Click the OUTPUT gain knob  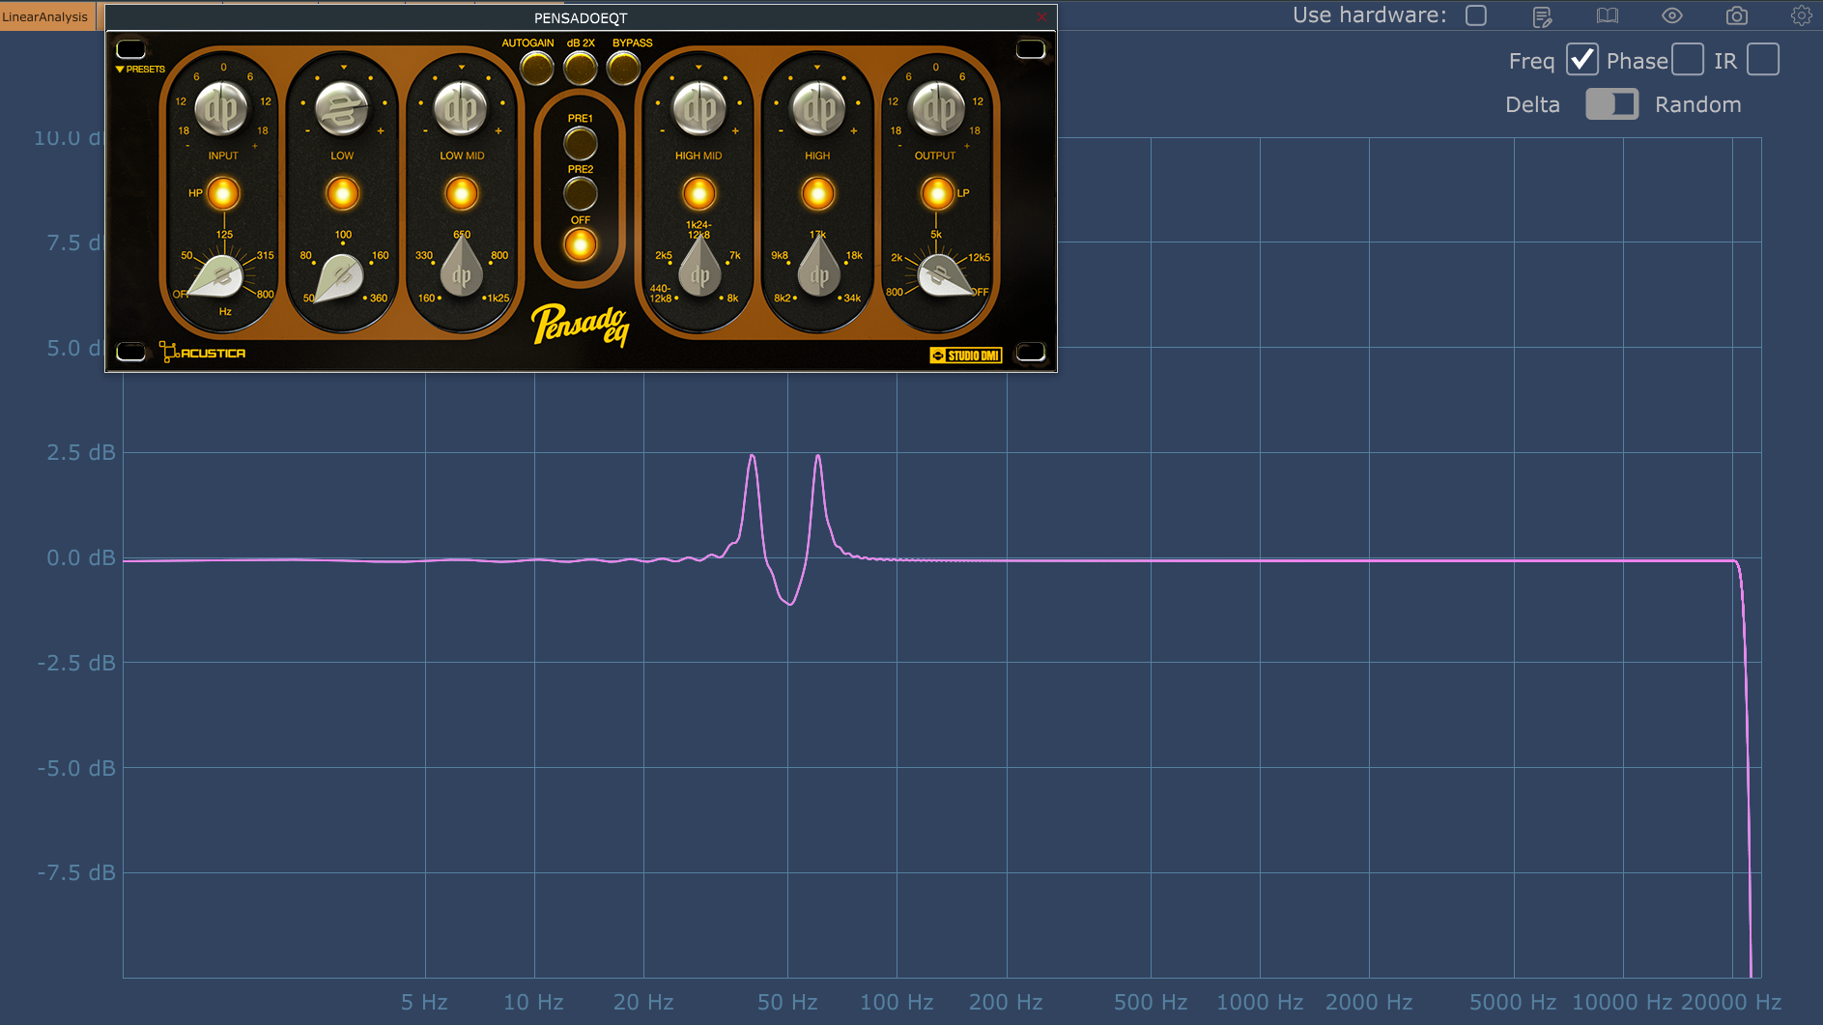[x=936, y=108]
